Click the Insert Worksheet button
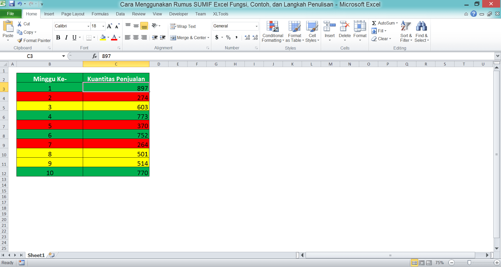501x267 pixels. 52,255
